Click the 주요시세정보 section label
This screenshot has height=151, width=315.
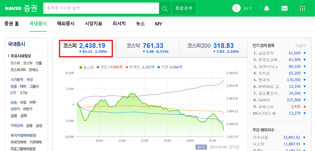21,56
